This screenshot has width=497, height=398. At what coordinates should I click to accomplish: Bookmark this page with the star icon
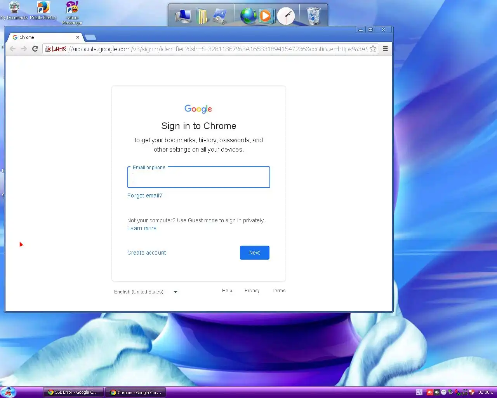373,49
